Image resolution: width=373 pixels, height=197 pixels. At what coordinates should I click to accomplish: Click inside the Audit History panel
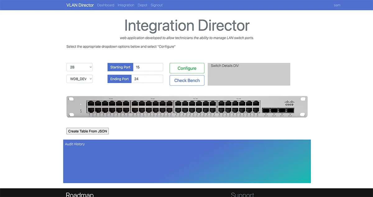pos(186,161)
